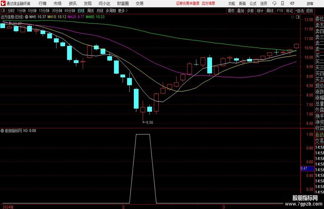Click the 11.87 high price marker

[17, 24]
